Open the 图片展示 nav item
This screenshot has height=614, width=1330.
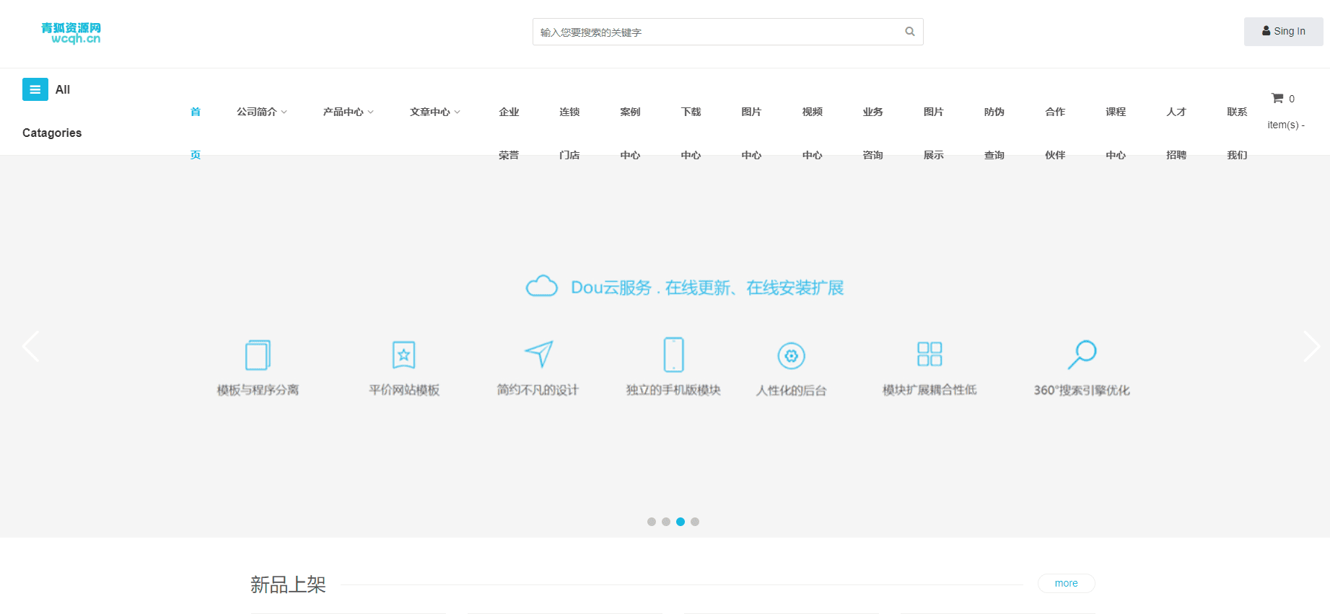click(x=933, y=133)
